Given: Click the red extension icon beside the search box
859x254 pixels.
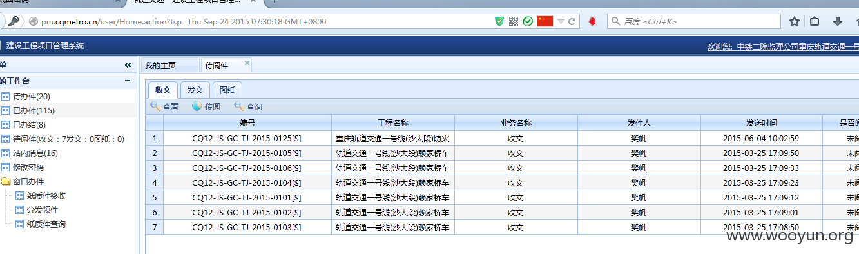Looking at the screenshot, I should click(592, 21).
